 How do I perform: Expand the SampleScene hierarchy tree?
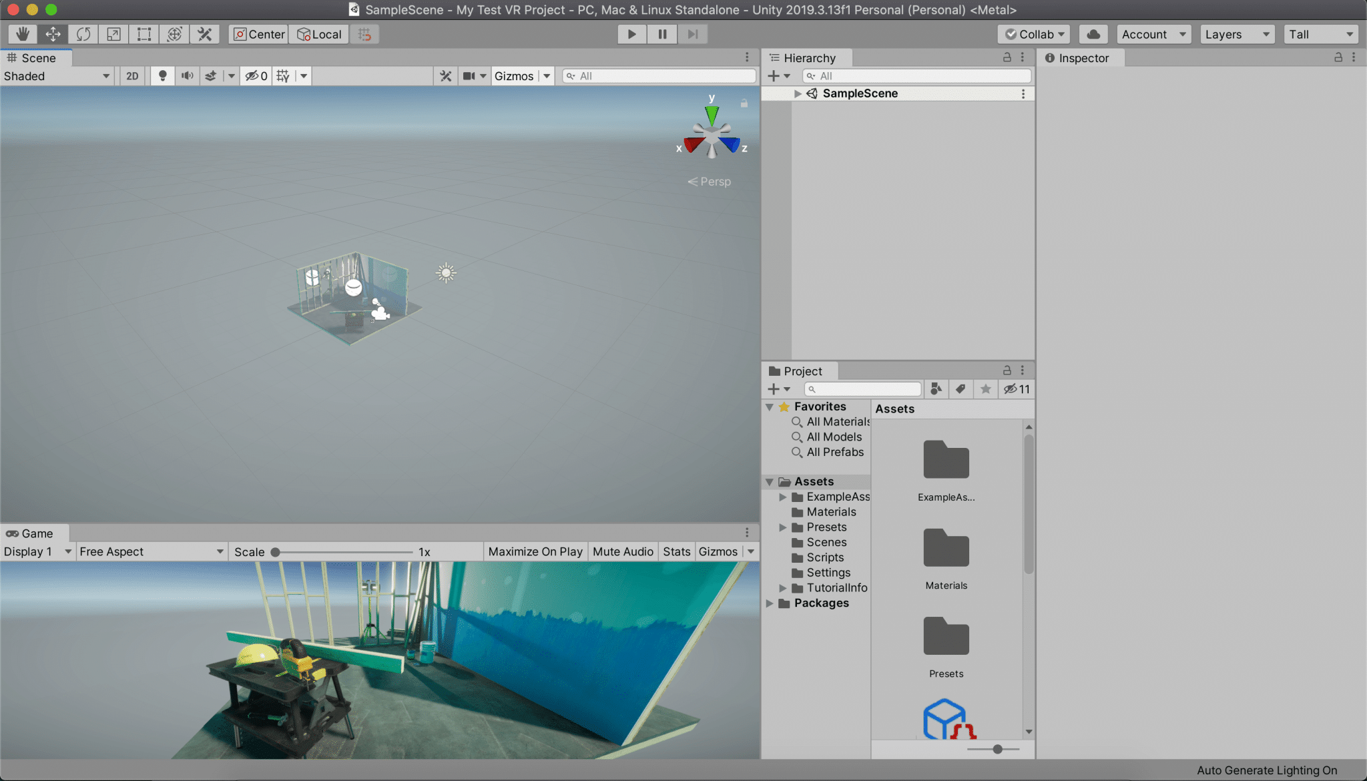coord(796,93)
